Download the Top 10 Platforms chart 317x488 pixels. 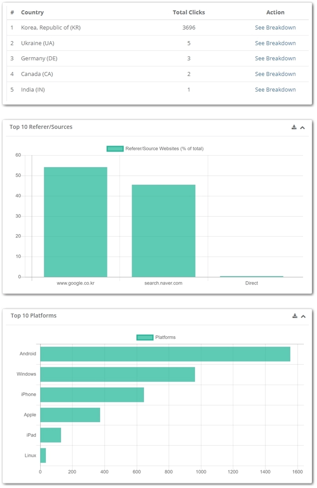pos(294,316)
